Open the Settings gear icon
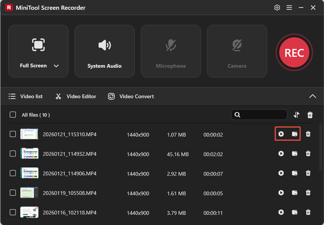Image resolution: width=324 pixels, height=225 pixels. [x=277, y=7]
